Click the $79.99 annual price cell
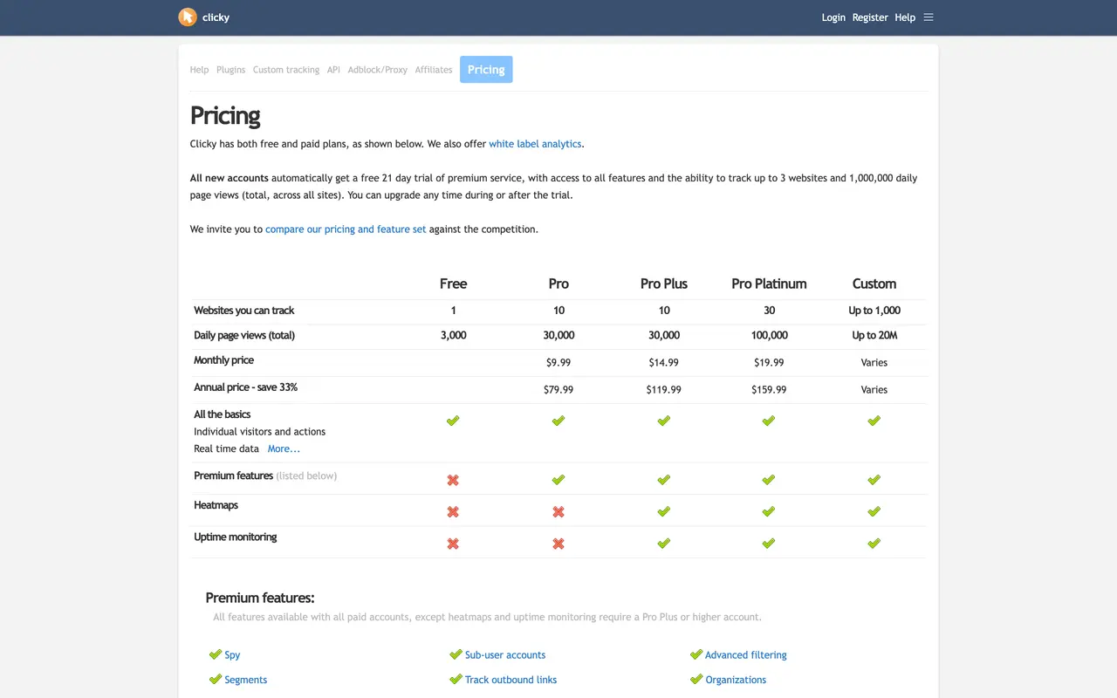Image resolution: width=1117 pixels, height=698 pixels. [x=558, y=390]
